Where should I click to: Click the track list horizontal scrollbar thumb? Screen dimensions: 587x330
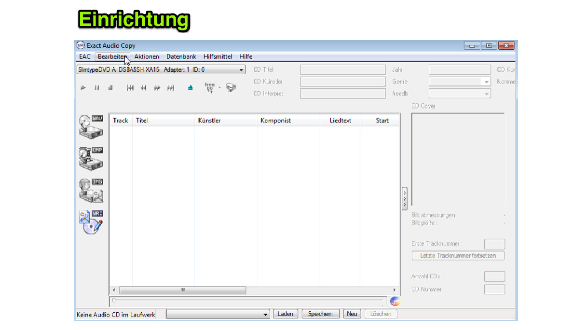coord(182,290)
